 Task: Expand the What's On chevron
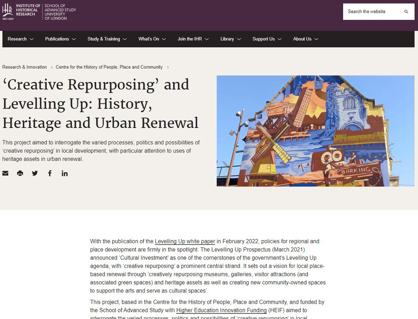(x=164, y=39)
